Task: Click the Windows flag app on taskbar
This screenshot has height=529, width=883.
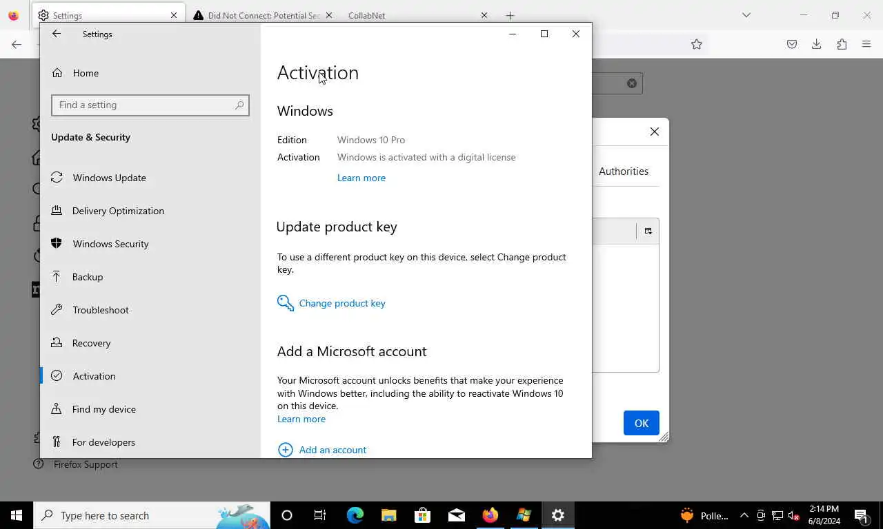Action: [x=524, y=515]
